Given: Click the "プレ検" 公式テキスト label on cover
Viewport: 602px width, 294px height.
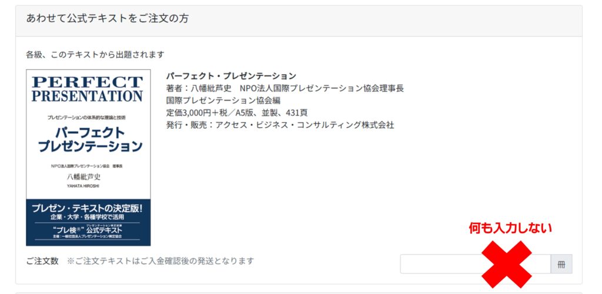Looking at the screenshot, I should pos(88,229).
